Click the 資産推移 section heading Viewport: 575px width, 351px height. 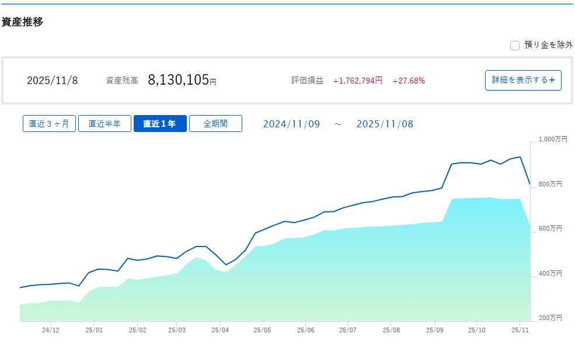point(22,22)
